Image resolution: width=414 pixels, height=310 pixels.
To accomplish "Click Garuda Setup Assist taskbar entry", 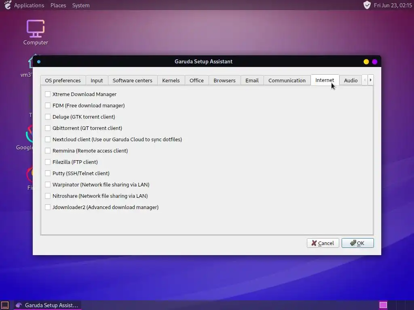I will [47, 305].
